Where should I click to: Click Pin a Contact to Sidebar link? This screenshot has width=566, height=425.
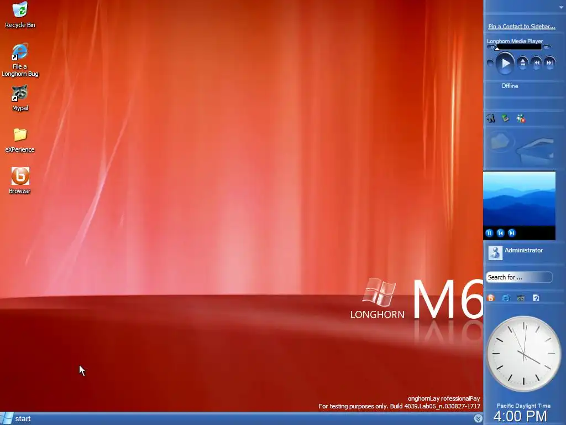coord(522,27)
